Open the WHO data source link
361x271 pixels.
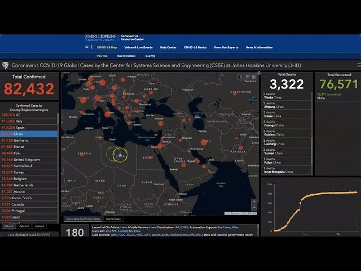coord(114,235)
